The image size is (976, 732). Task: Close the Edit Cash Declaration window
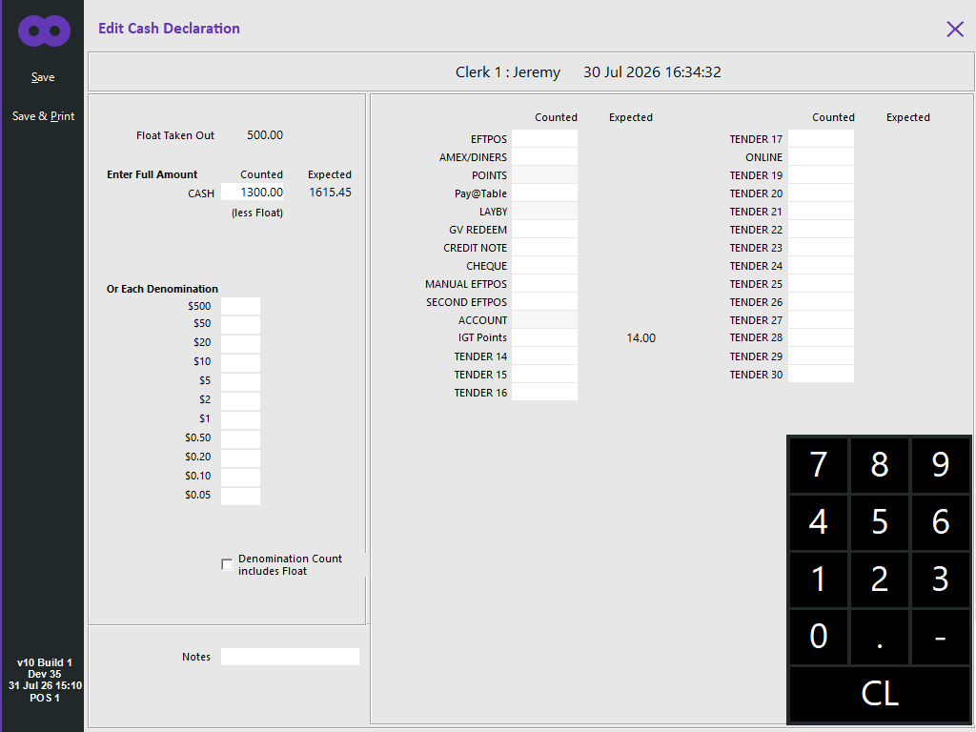[x=955, y=29]
